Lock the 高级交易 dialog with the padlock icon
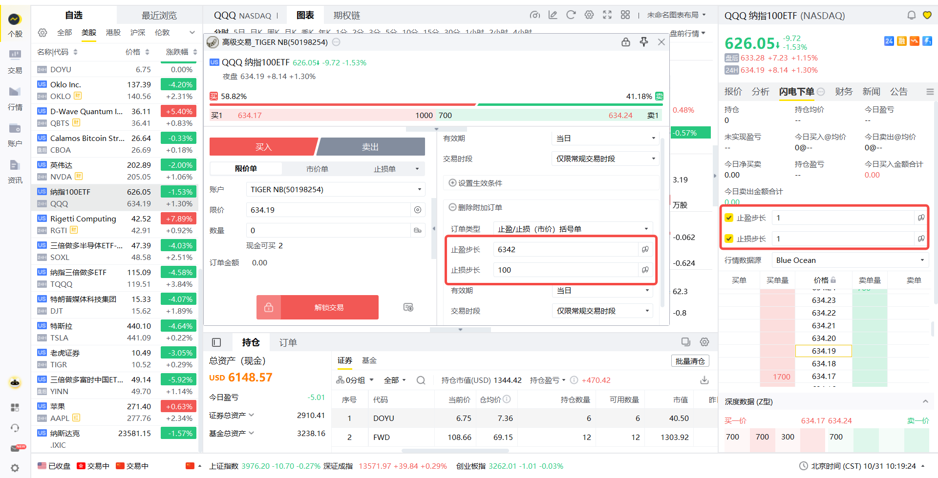The width and height of the screenshot is (938, 478). point(626,42)
